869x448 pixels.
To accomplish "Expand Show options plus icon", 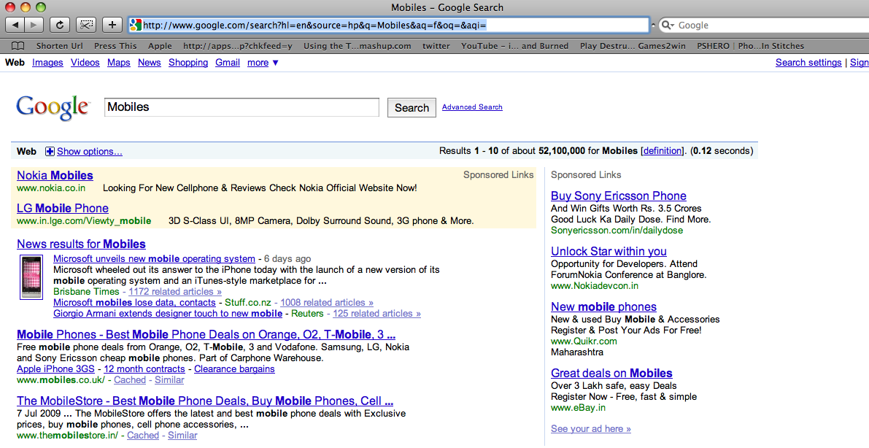I will coord(50,151).
